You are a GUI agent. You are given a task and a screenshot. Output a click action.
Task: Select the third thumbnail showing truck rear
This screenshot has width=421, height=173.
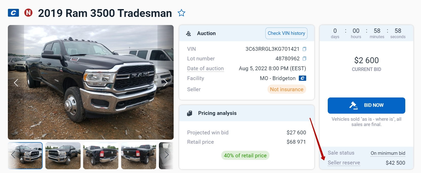(101, 156)
